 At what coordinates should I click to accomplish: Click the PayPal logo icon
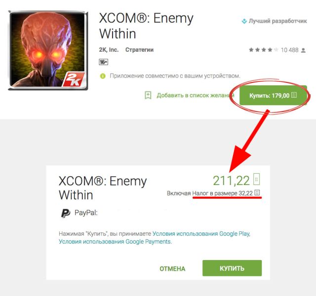(x=66, y=213)
